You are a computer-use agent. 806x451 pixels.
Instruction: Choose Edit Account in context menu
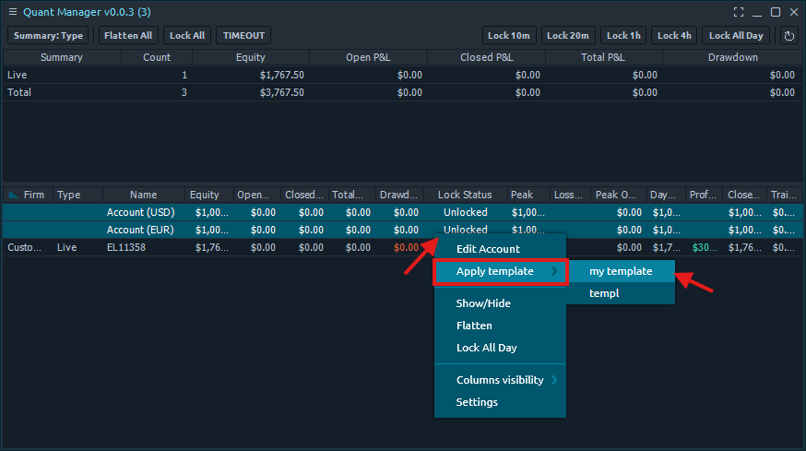[488, 249]
